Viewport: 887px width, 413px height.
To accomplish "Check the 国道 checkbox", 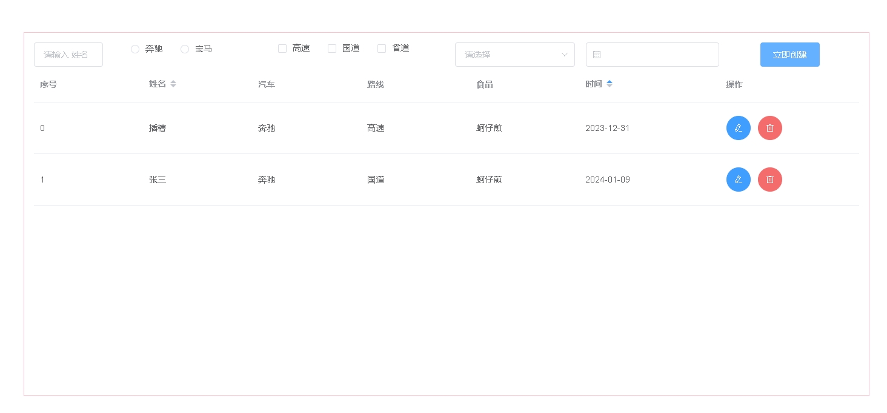I will [332, 49].
